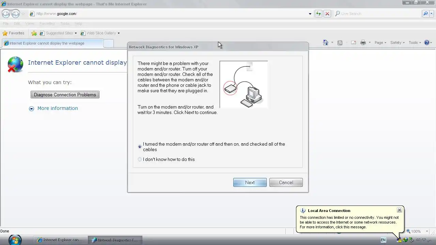Image resolution: width=436 pixels, height=245 pixels.
Task: Click the Read Mail envelope icon
Action: click(x=354, y=43)
